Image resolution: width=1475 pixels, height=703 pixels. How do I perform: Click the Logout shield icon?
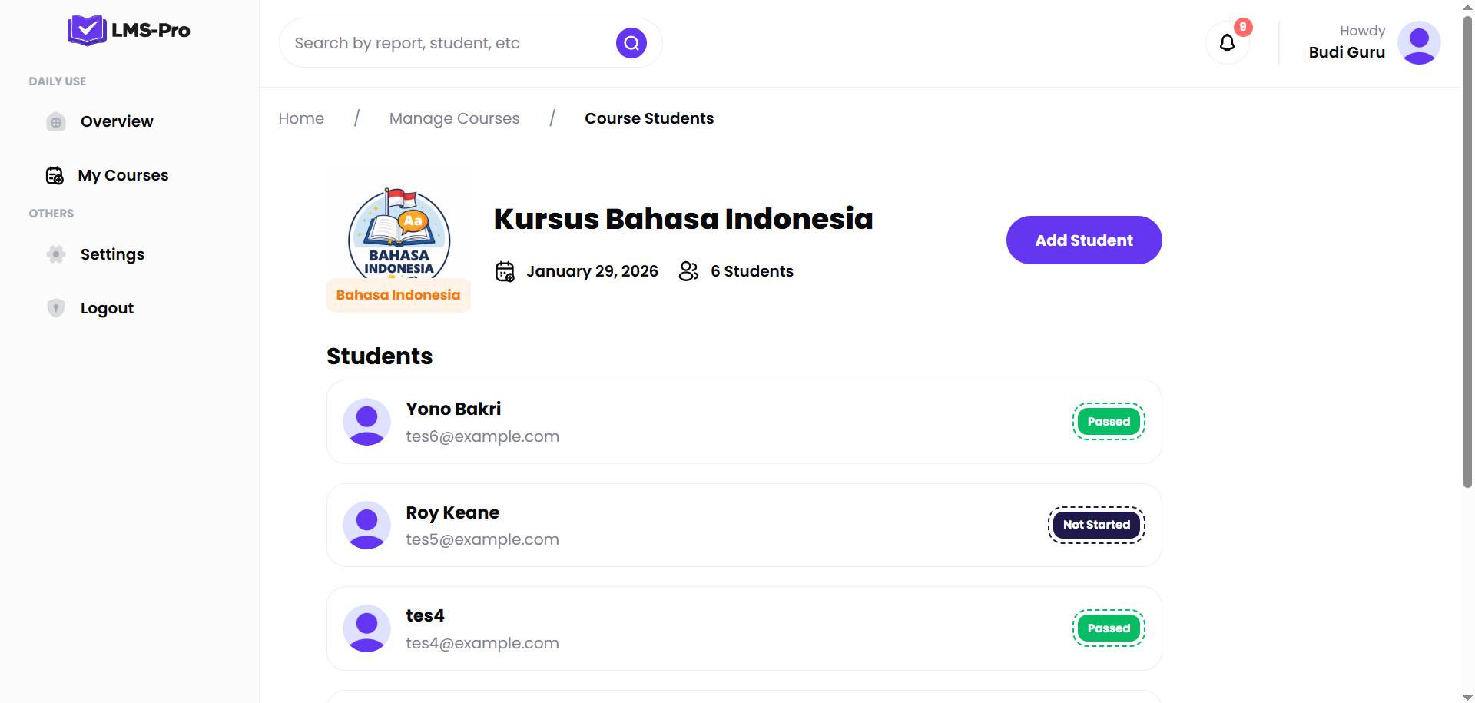click(56, 308)
